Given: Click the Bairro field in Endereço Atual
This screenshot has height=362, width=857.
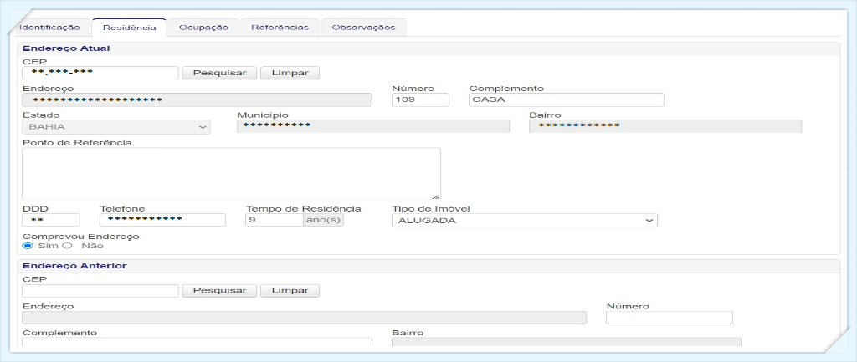Looking at the screenshot, I should [665, 127].
